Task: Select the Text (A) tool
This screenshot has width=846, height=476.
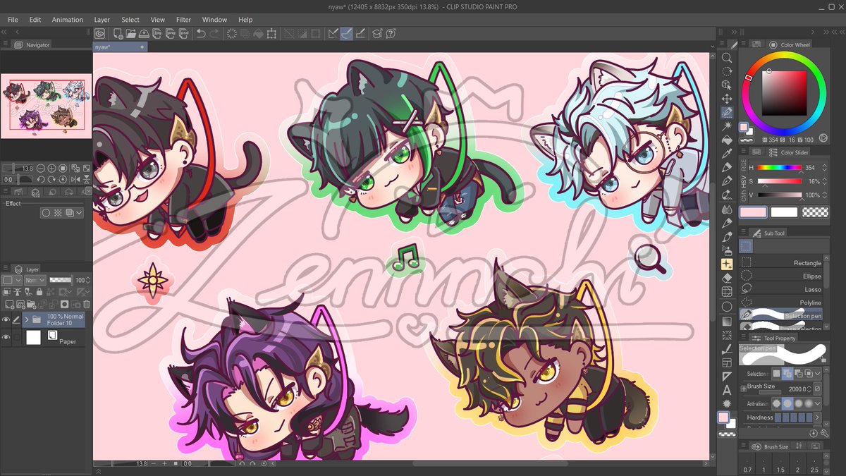Action: [x=727, y=390]
